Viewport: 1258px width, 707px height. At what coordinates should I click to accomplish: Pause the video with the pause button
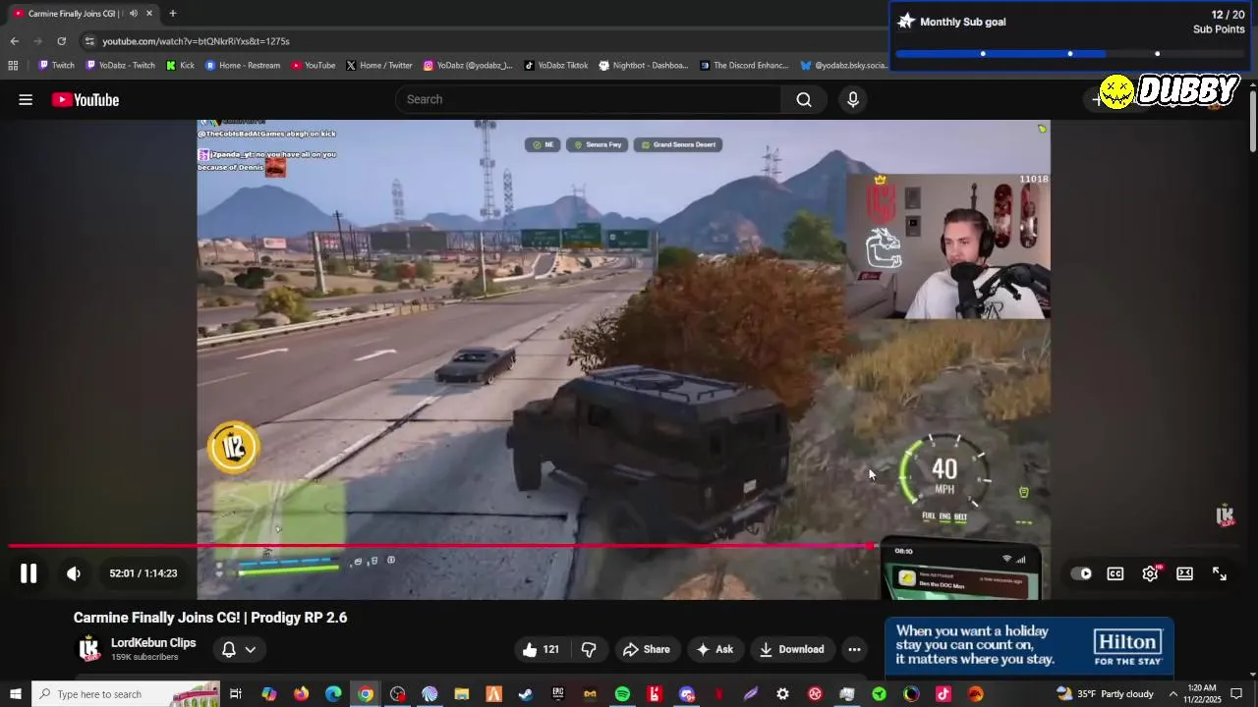(29, 573)
